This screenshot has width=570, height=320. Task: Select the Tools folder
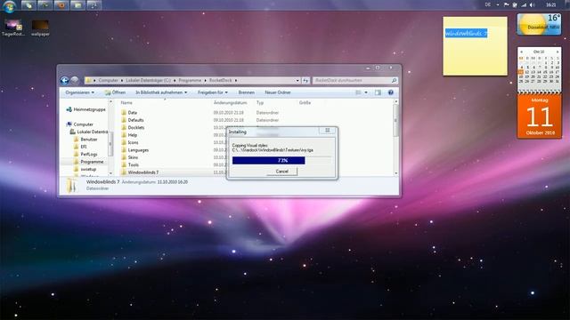click(x=133, y=165)
